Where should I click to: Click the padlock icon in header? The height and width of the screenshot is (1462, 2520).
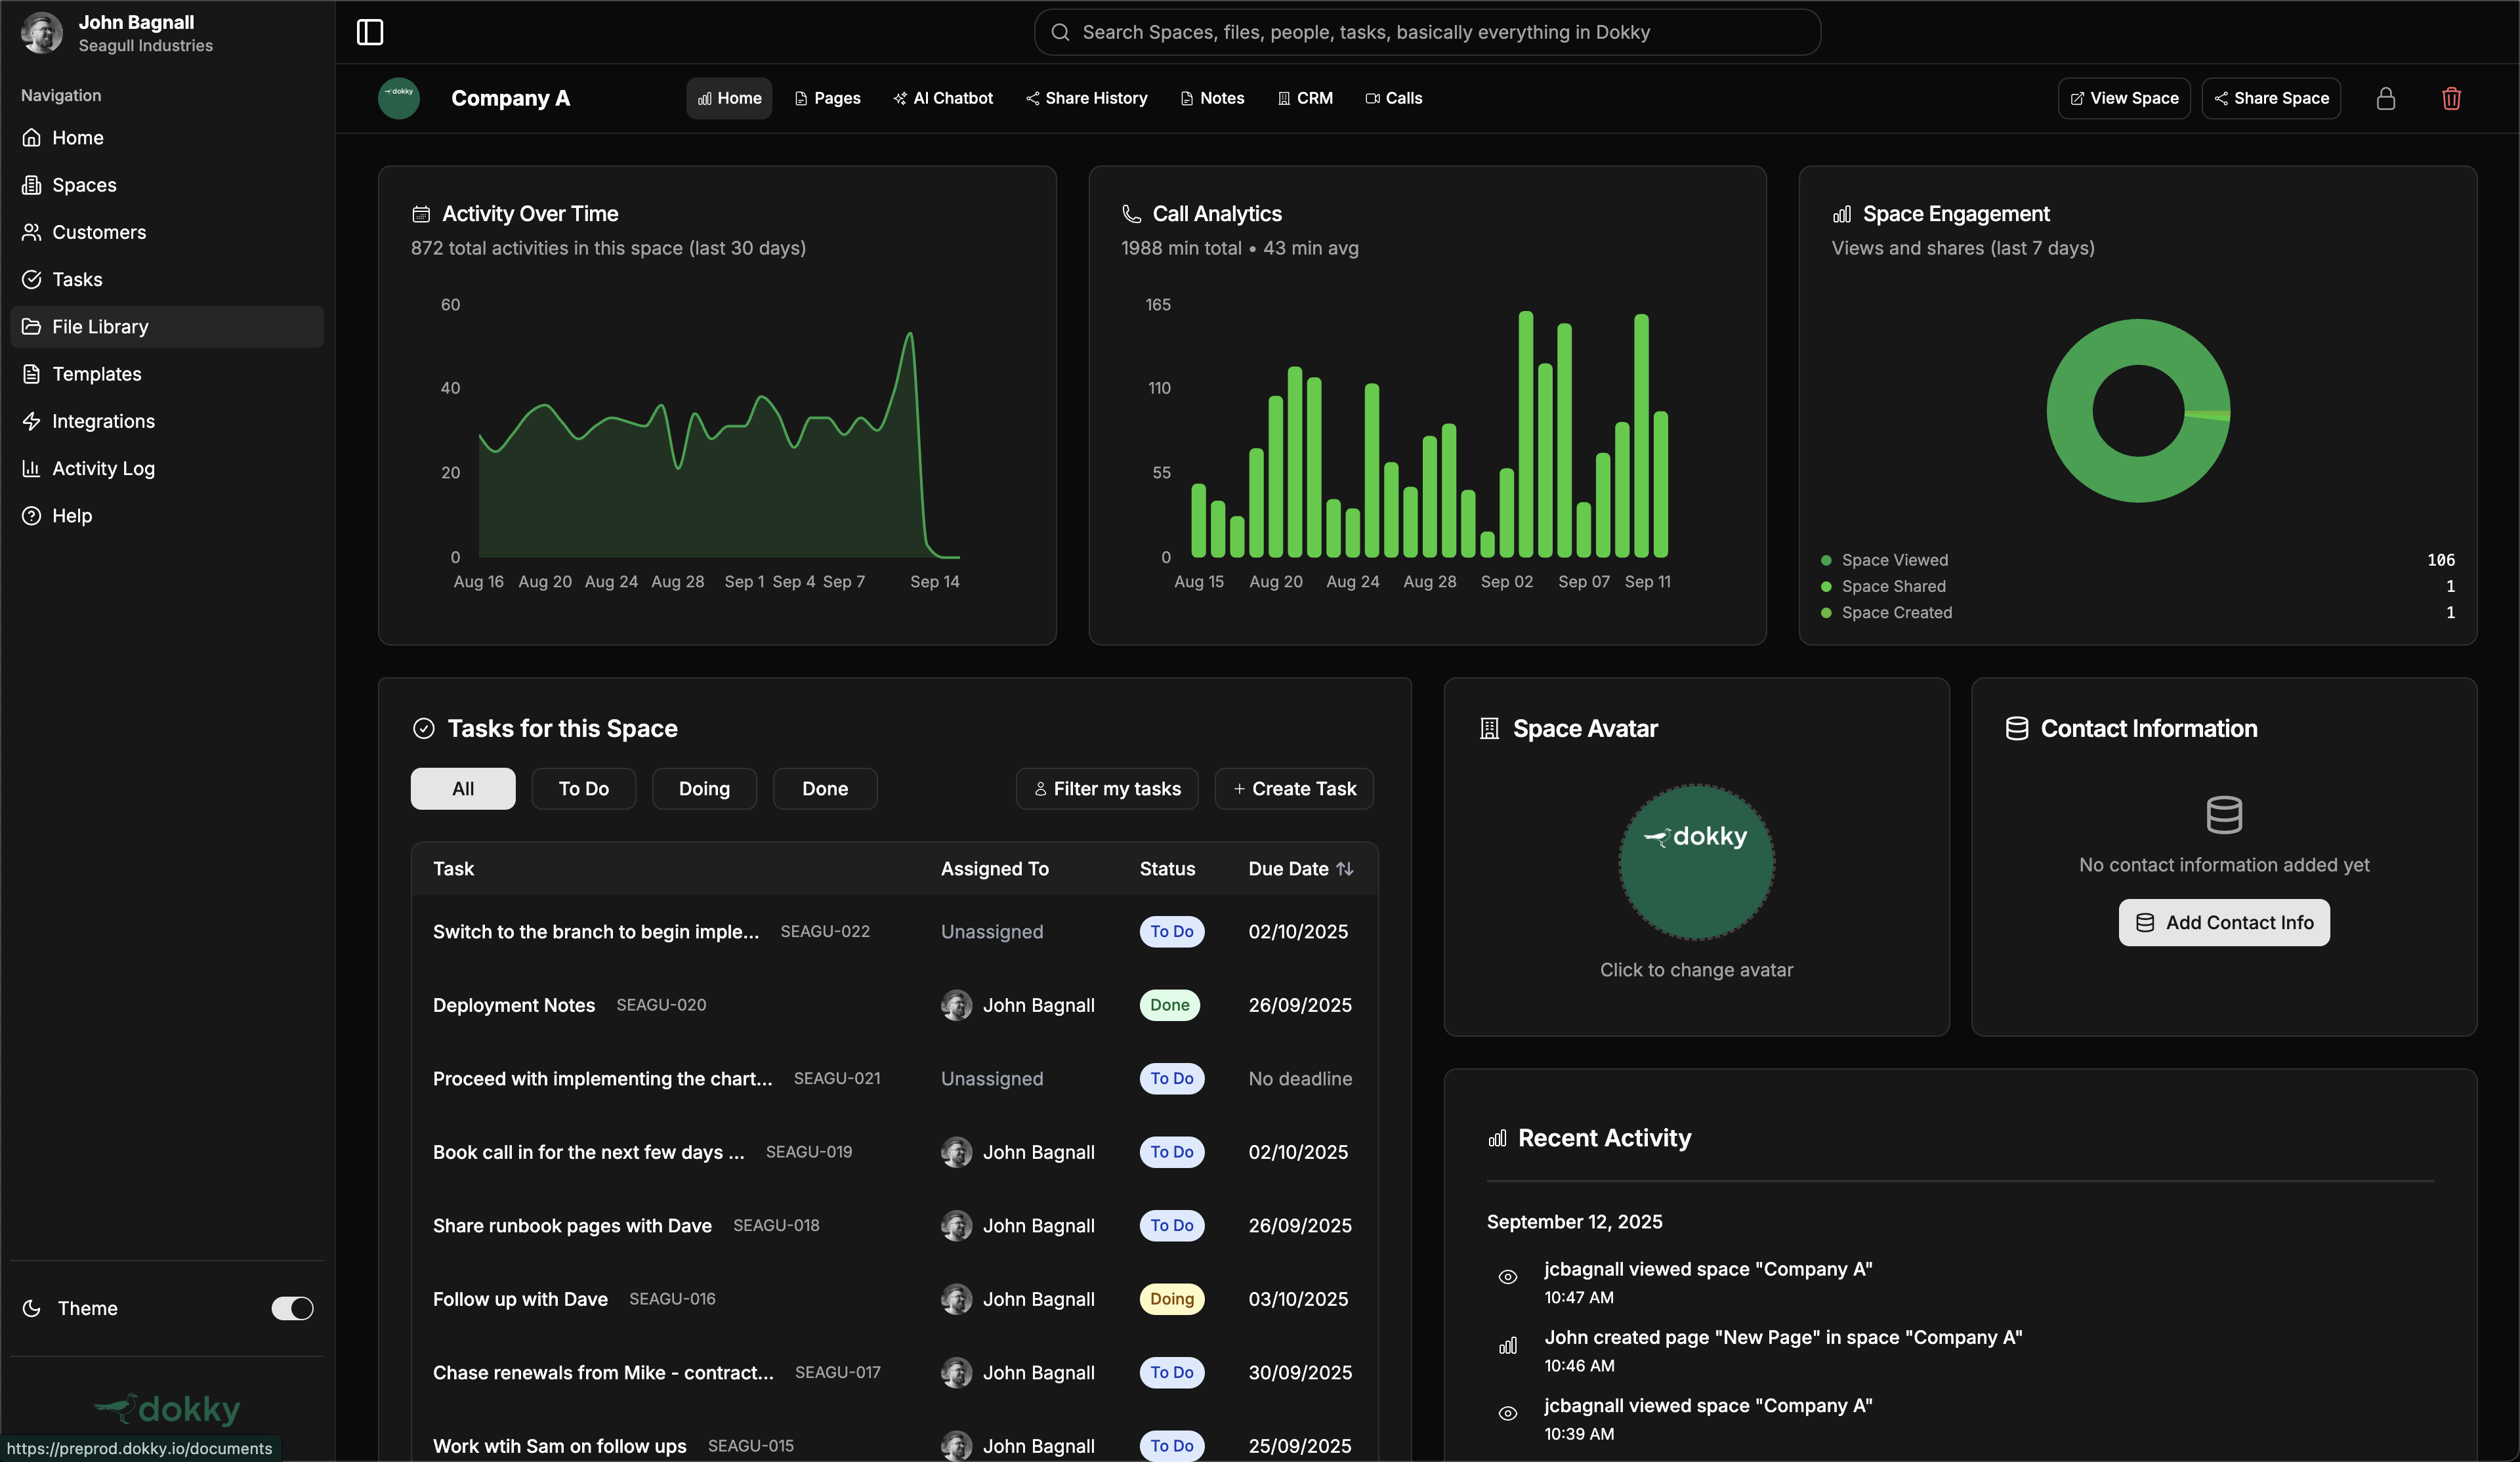2385,98
